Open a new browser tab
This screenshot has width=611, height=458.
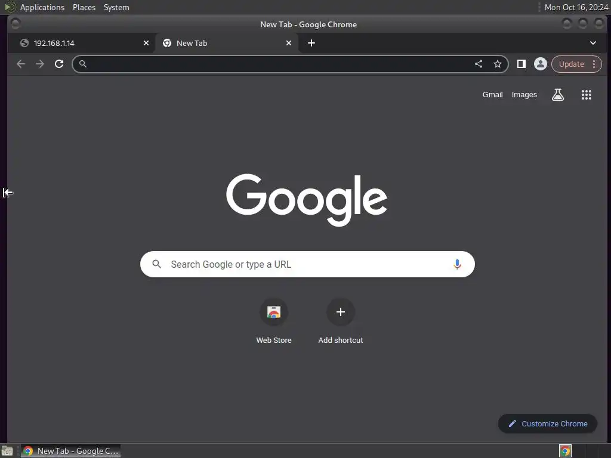pyautogui.click(x=311, y=43)
